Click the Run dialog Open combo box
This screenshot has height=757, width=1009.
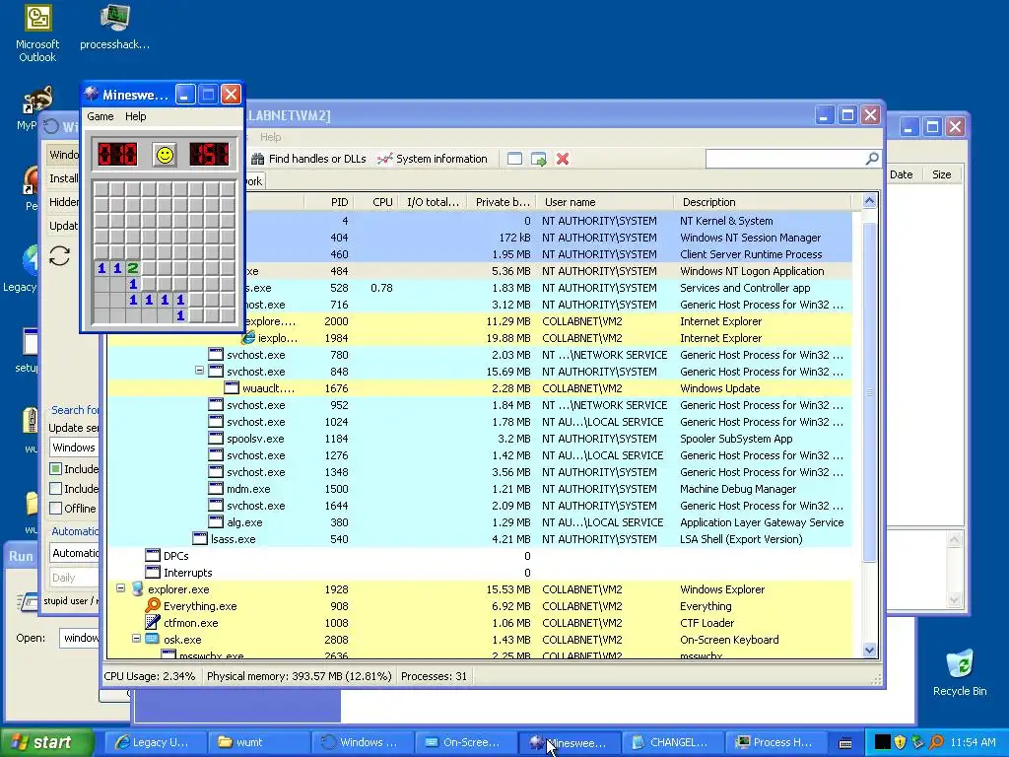tap(80, 638)
